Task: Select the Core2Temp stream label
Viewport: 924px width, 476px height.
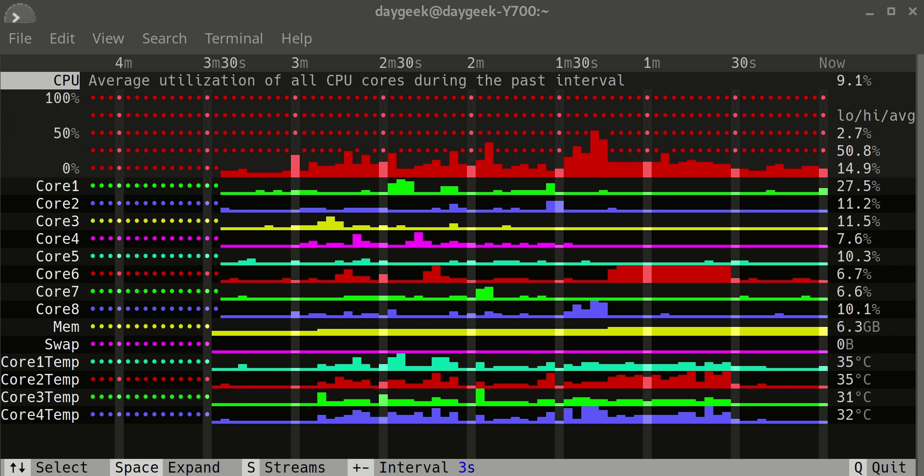Action: [x=40, y=380]
